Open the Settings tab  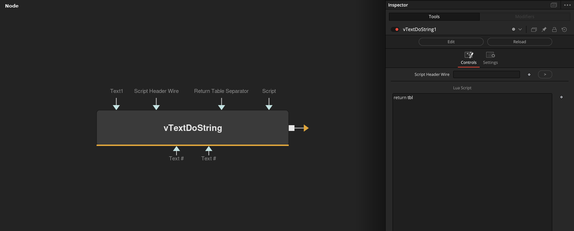(x=490, y=58)
